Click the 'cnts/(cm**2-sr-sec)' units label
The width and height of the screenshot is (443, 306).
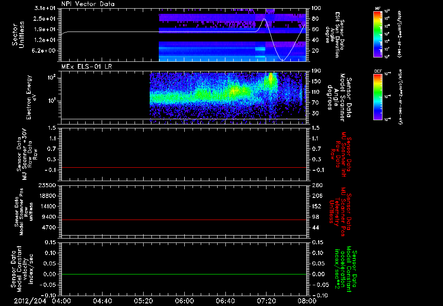[x=399, y=34]
